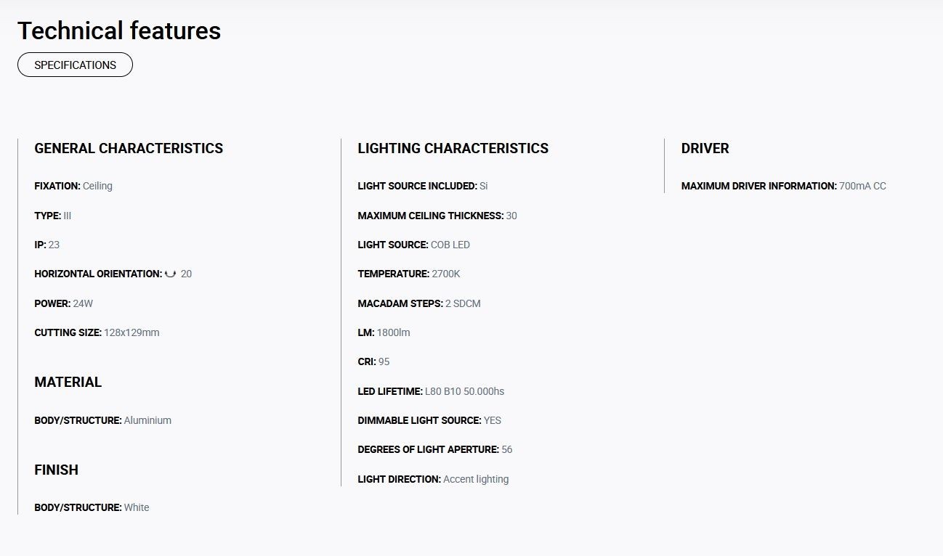Click the MAXIMUM DRIVER INFORMATION 700mA CC value
943x556 pixels.
point(862,186)
